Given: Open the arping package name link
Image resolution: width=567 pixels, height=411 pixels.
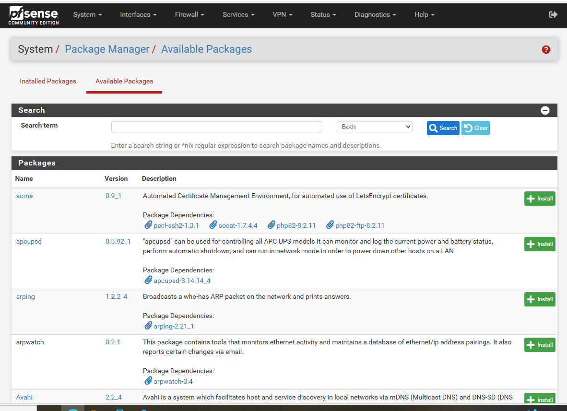Looking at the screenshot, I should pos(25,297).
